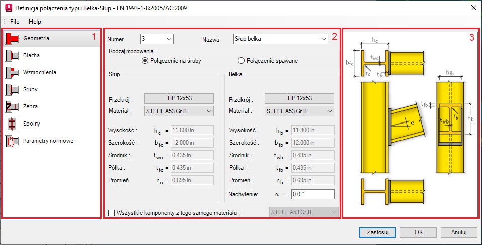Enable Wszystkie komponenty z tego samego materiału
This screenshot has width=482, height=245.
pyautogui.click(x=111, y=212)
